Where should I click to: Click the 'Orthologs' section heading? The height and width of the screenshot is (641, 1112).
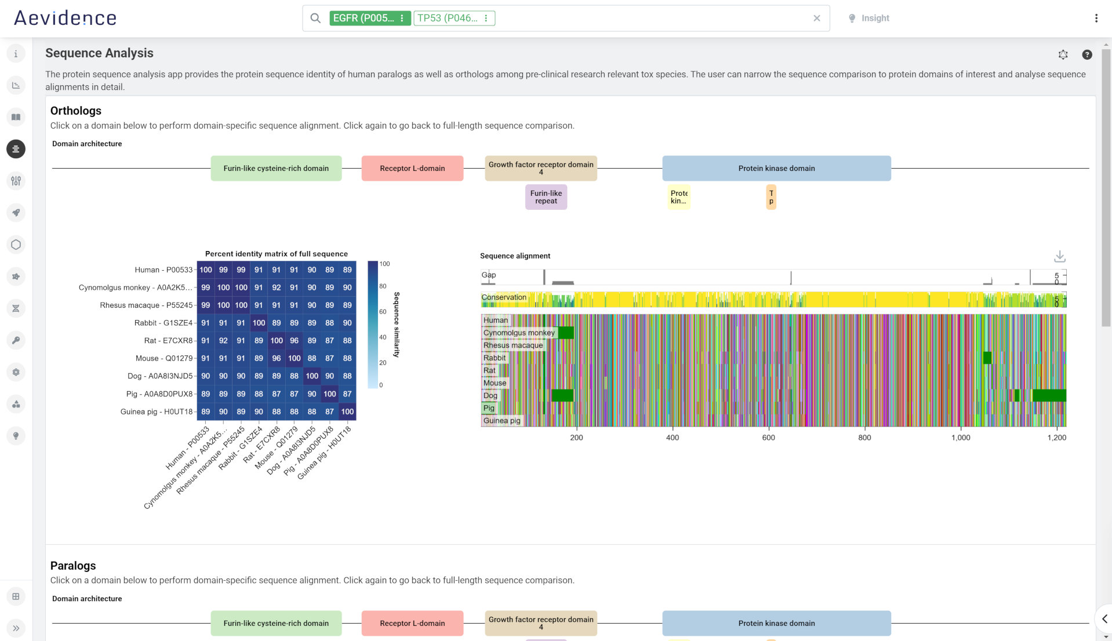(76, 111)
